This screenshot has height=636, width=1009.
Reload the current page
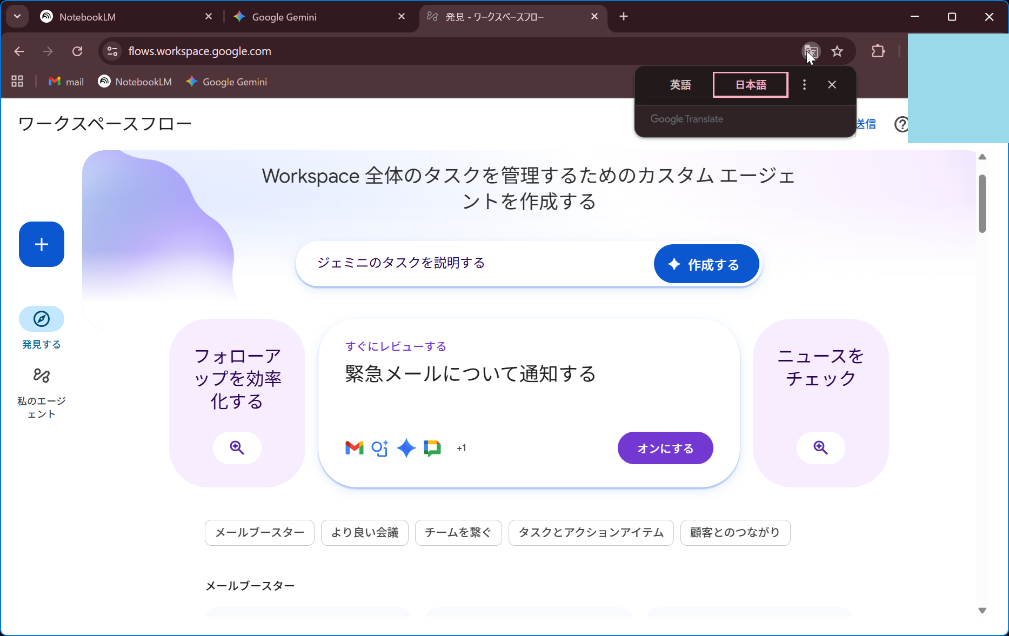tap(77, 51)
